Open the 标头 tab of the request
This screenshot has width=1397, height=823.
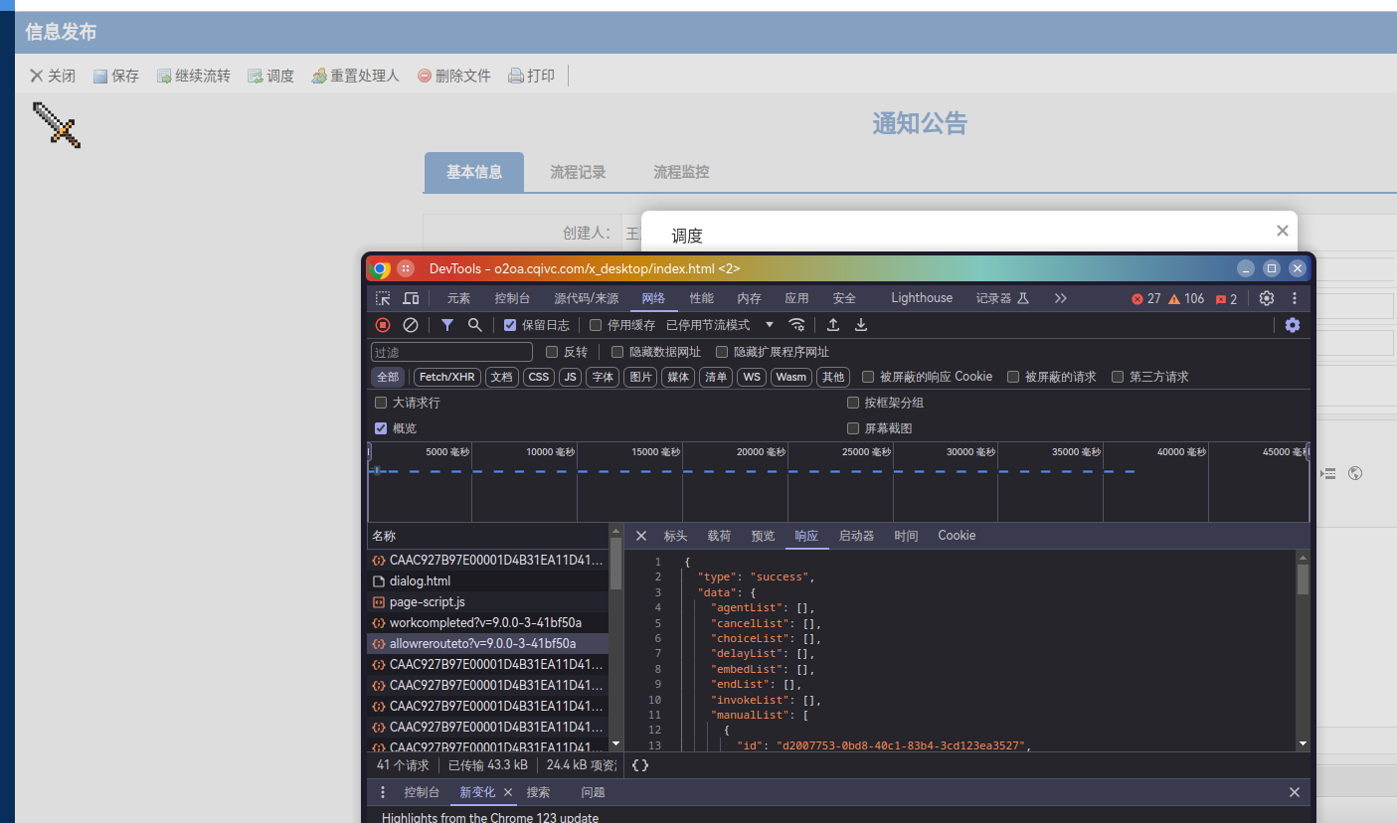pyautogui.click(x=675, y=536)
